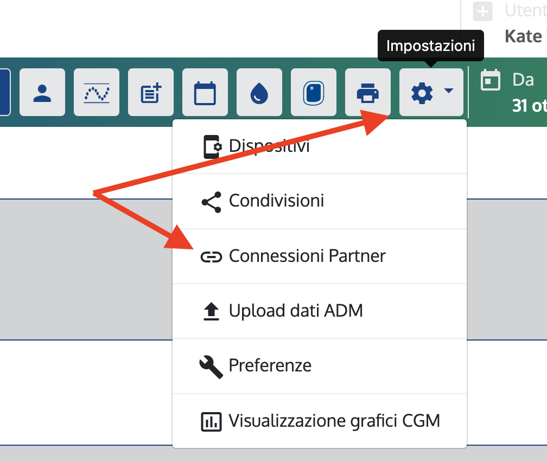Image resolution: width=547 pixels, height=462 pixels.
Task: Click the device settings icon beside Dispositivi
Action: click(x=213, y=147)
